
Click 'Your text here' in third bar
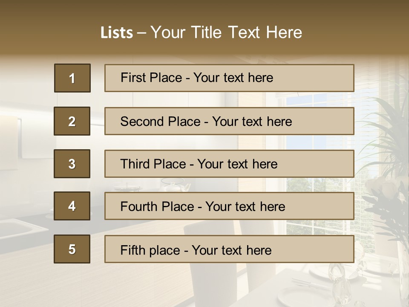coord(237,164)
